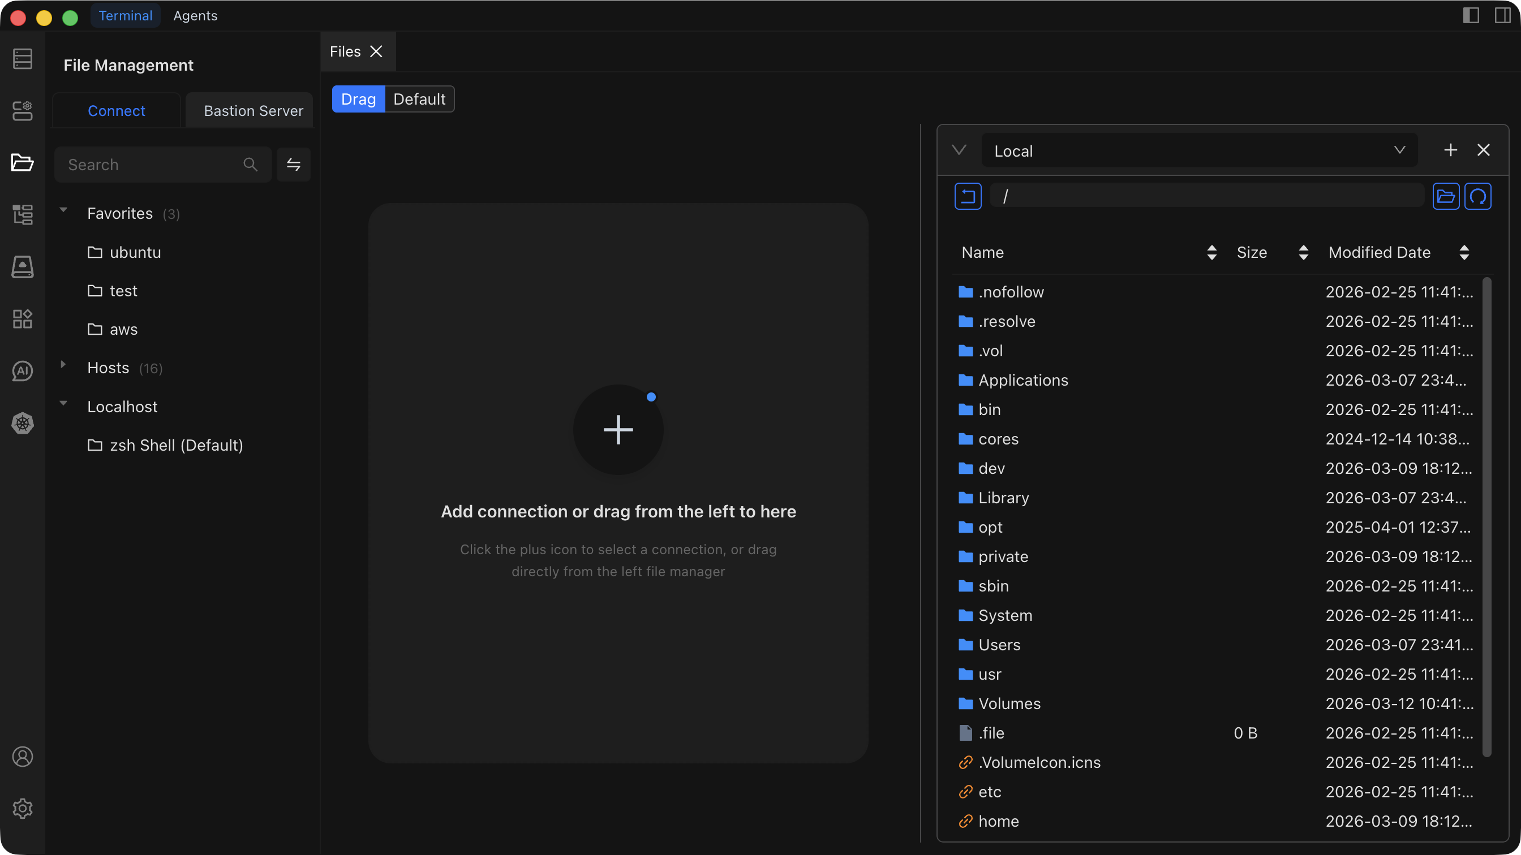Switch to the Agents tab
This screenshot has width=1521, height=855.
tap(195, 16)
